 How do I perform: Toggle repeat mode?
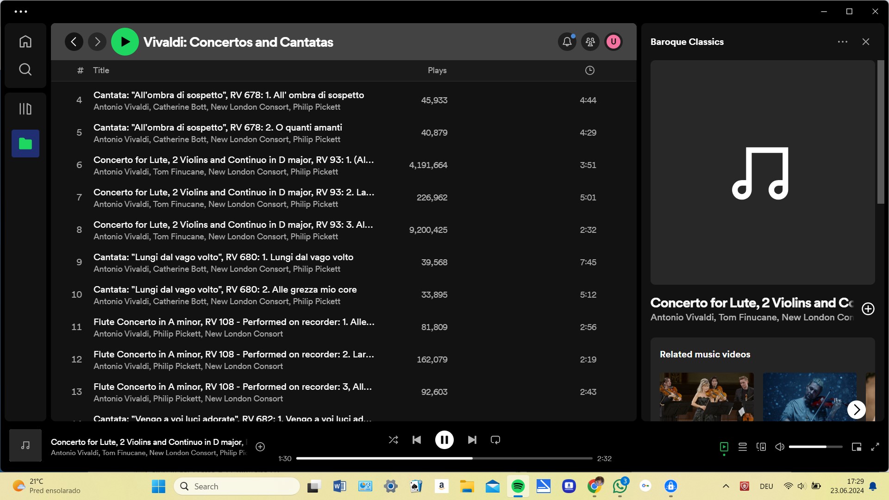pyautogui.click(x=495, y=440)
